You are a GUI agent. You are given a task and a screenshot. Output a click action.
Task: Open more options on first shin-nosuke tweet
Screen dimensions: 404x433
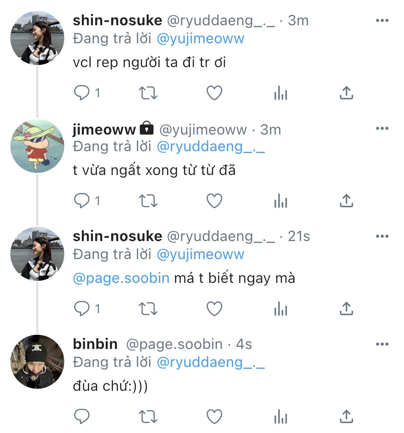[382, 21]
